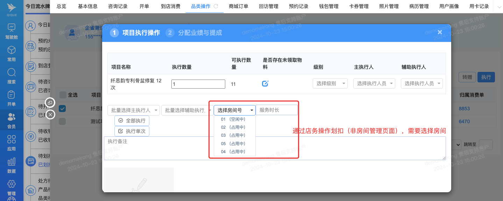The width and height of the screenshot is (503, 201).
Task: Select room 01 (空闲中) option
Action: 233,119
